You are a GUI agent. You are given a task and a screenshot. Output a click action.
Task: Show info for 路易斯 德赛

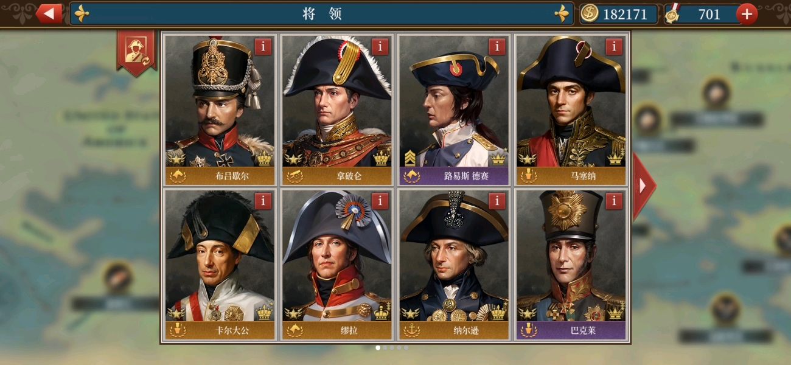(x=497, y=47)
